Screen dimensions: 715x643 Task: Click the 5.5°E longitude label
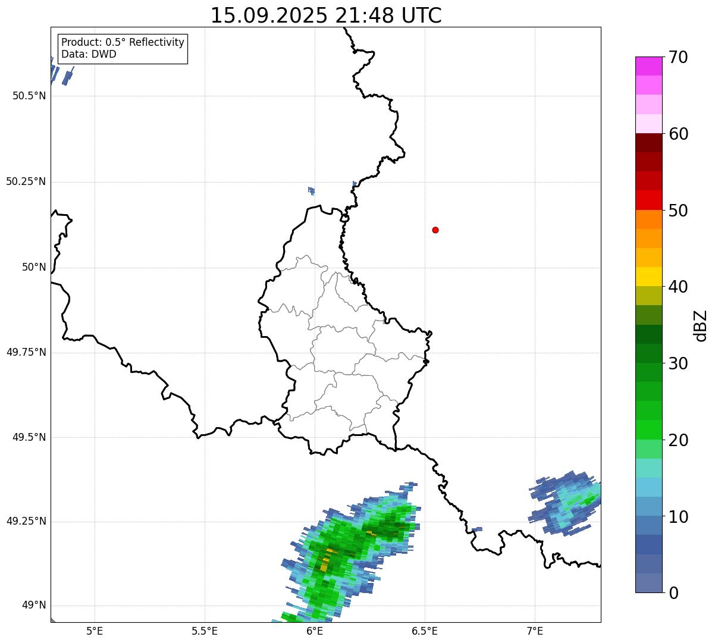tap(205, 631)
